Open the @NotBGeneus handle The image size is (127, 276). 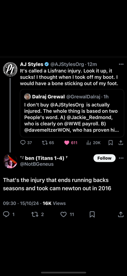[x=37, y=164]
